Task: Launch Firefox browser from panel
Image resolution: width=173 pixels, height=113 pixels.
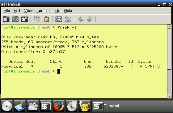Action: point(59,106)
